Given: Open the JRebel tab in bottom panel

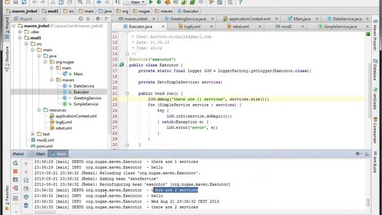Looking at the screenshot, I should point(19,154).
